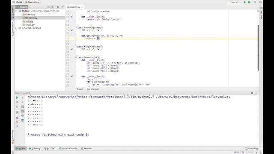This screenshot has width=274, height=154.
Task: Toggle the Favorites tool window side tab
Action: click(x=12, y=137)
